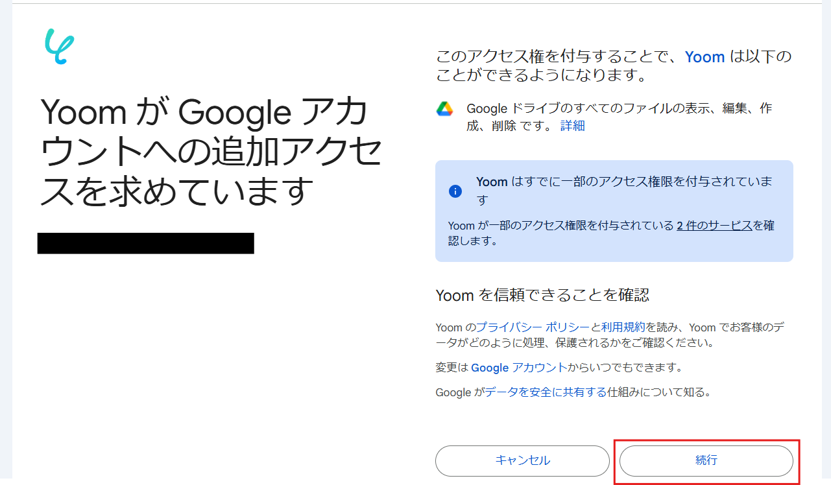Click the Yoom logo icon
The width and height of the screenshot is (831, 485).
59,47
